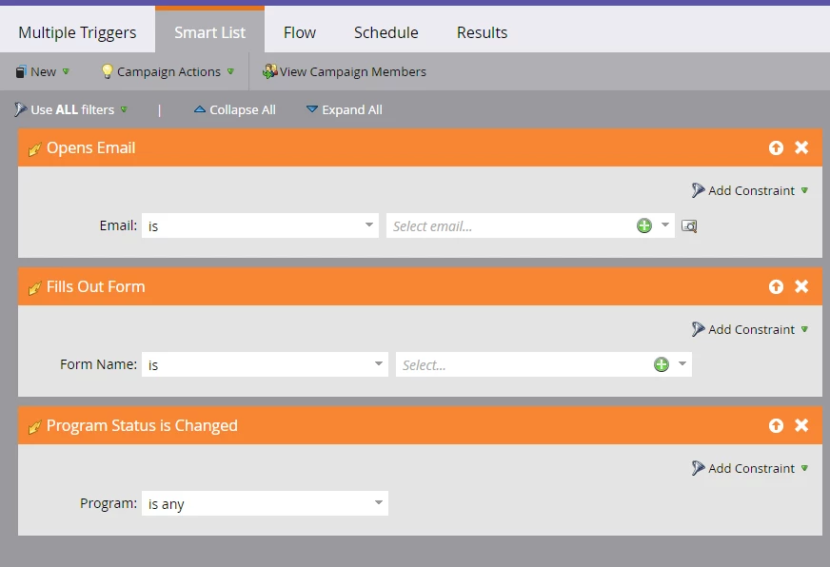Expand the Select email dropdown arrow
Image resolution: width=830 pixels, height=567 pixels.
coord(665,225)
